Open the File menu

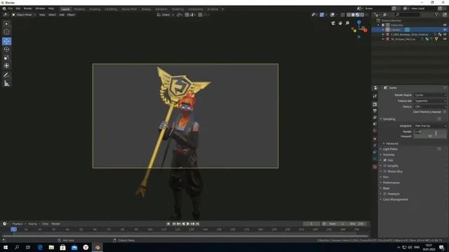pyautogui.click(x=10, y=8)
